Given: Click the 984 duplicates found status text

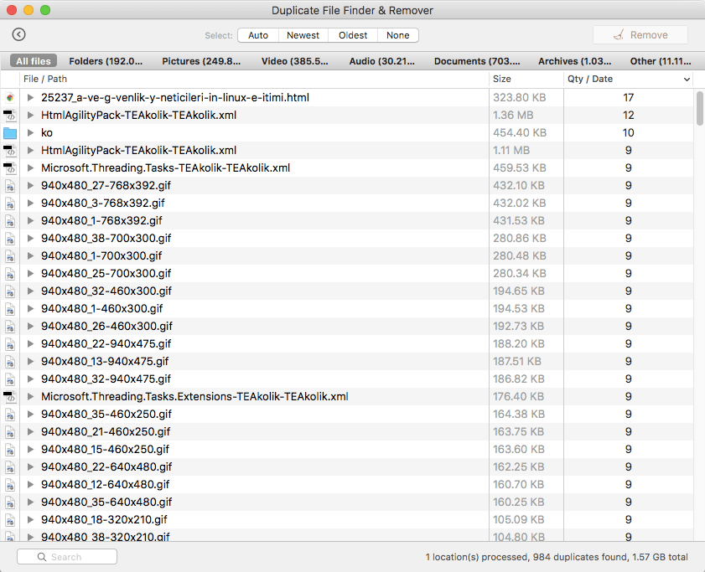Looking at the screenshot, I should coord(580,557).
